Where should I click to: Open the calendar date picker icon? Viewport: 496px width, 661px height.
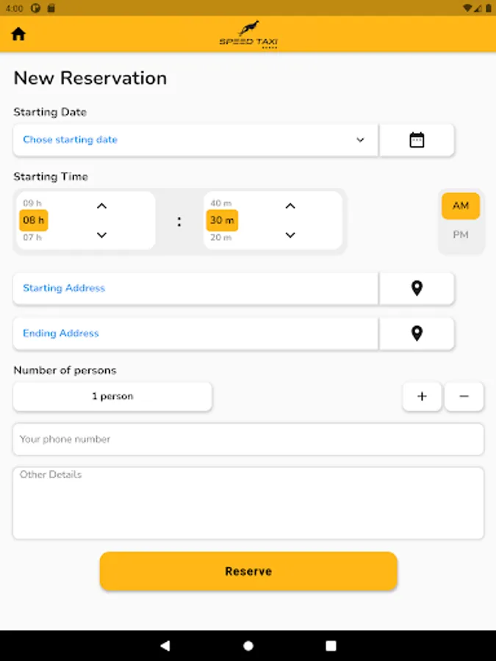click(x=417, y=140)
